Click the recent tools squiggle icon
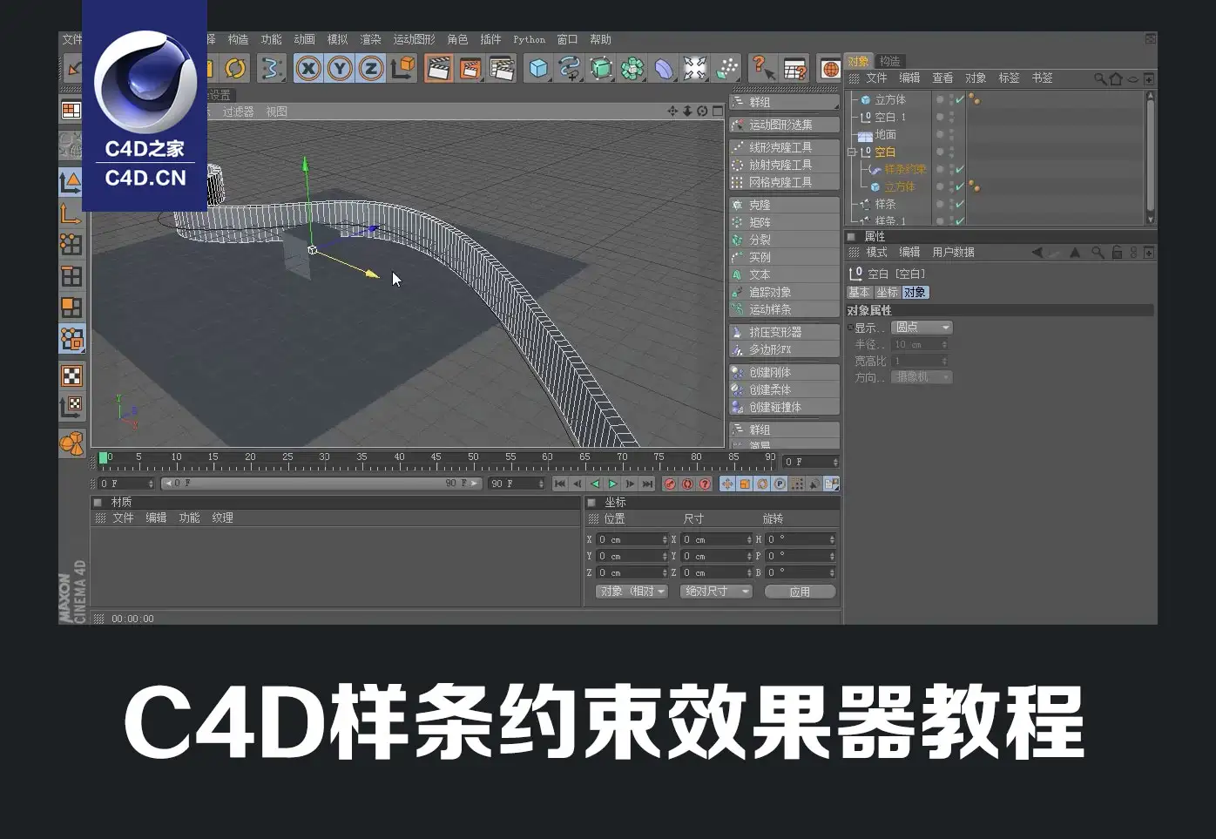This screenshot has width=1216, height=839. pos(271,68)
